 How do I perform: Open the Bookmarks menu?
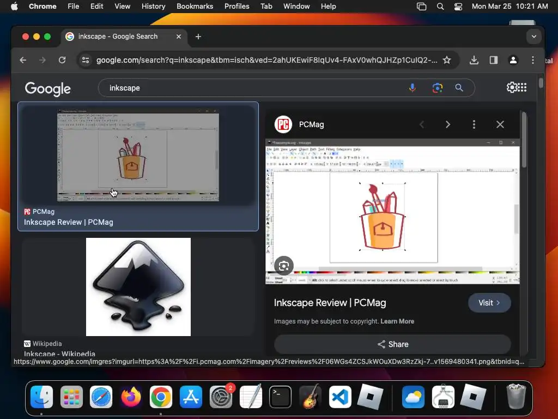coord(195,6)
